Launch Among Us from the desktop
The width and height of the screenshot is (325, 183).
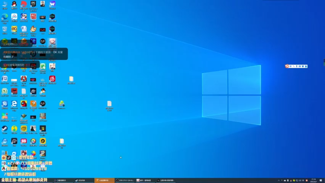24,105
